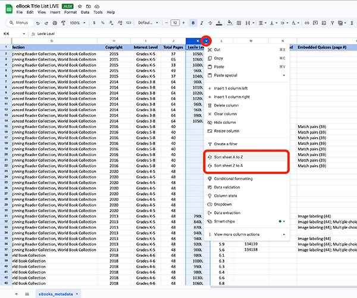Open text rotation dropdown
This screenshot has height=298, width=357.
click(295, 23)
